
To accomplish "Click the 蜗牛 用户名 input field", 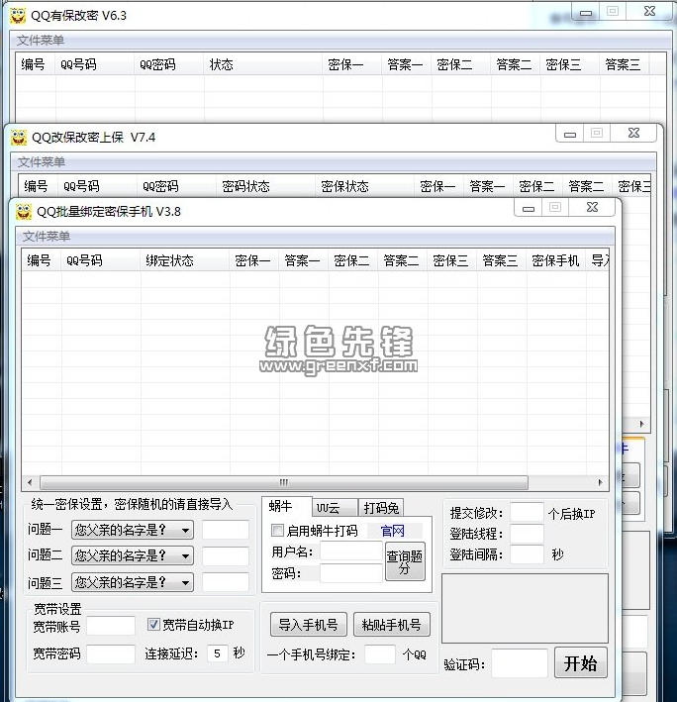I will pos(351,552).
